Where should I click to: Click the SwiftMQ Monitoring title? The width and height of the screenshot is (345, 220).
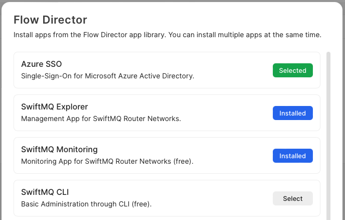click(59, 149)
